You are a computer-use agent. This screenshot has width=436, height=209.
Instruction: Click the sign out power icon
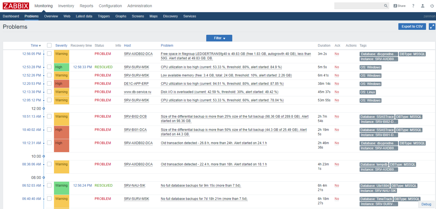pyautogui.click(x=432, y=6)
